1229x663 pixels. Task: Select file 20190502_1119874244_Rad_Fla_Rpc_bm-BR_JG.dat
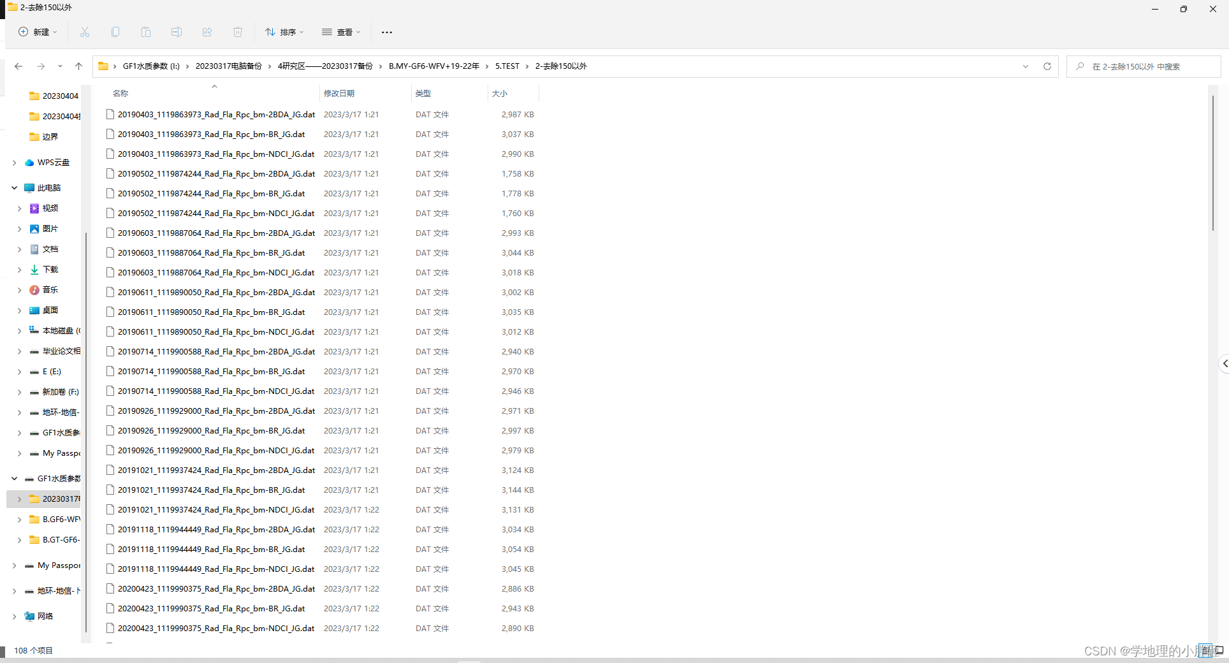click(211, 194)
